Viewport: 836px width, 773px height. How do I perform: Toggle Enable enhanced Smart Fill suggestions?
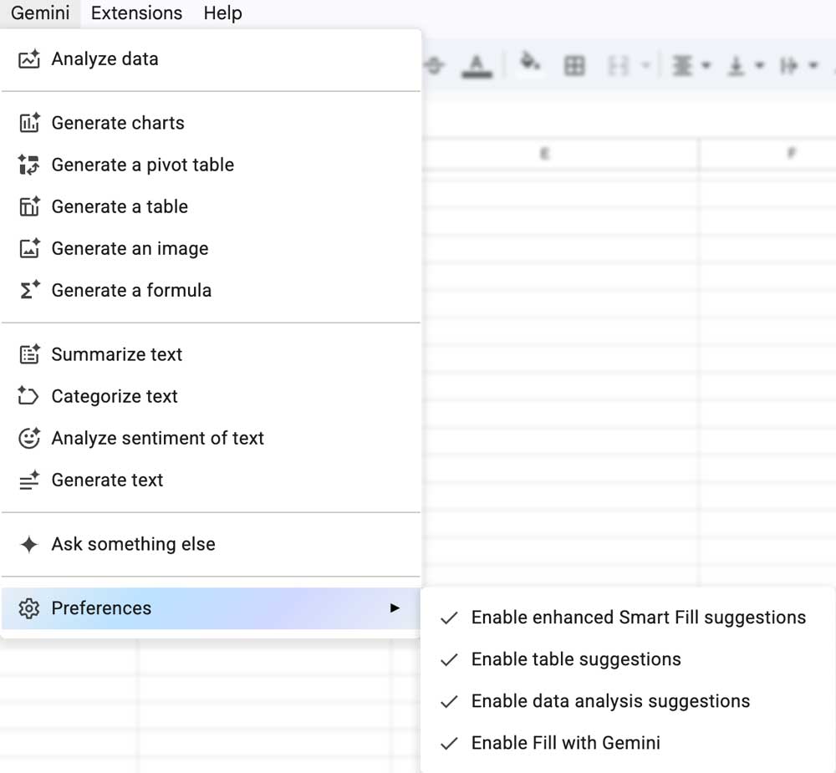(x=628, y=618)
